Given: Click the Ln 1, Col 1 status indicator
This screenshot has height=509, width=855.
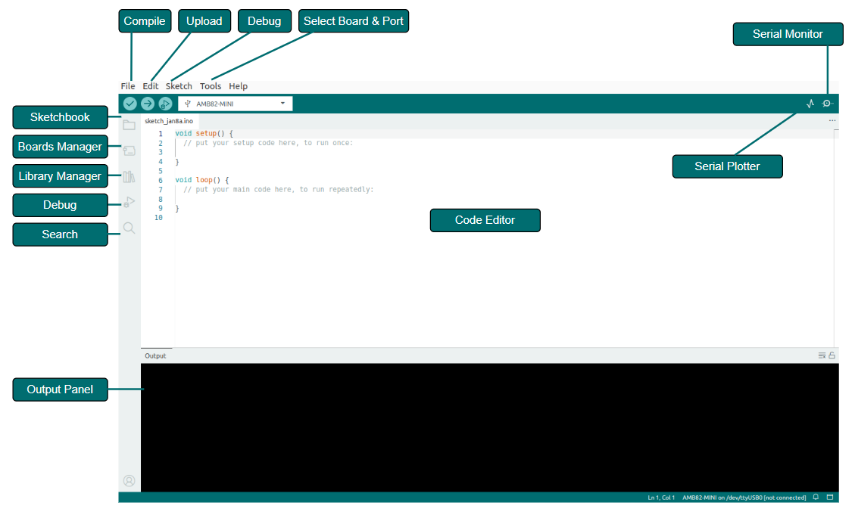Looking at the screenshot, I should pos(661,498).
